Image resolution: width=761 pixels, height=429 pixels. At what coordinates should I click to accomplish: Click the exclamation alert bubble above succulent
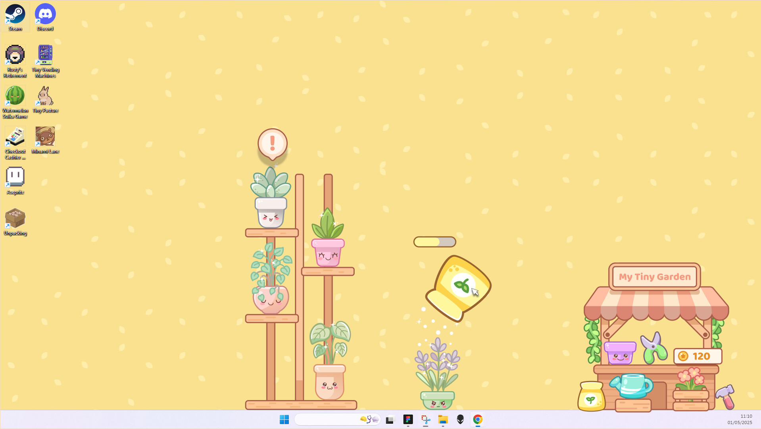[x=273, y=144]
